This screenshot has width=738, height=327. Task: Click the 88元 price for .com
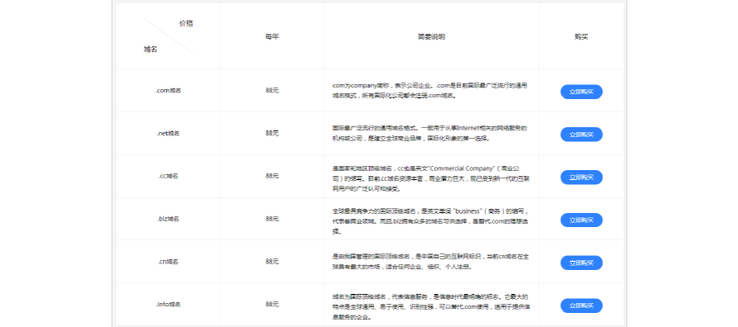272,90
